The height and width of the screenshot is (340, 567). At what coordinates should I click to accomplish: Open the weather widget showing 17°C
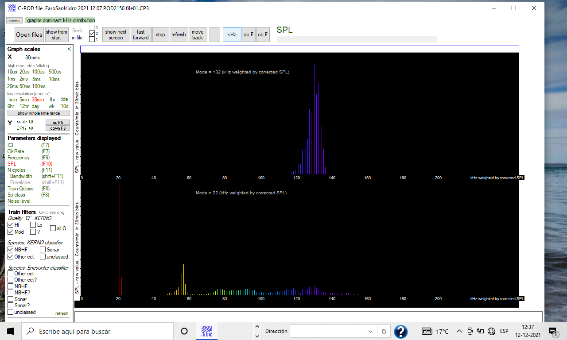[435, 331]
